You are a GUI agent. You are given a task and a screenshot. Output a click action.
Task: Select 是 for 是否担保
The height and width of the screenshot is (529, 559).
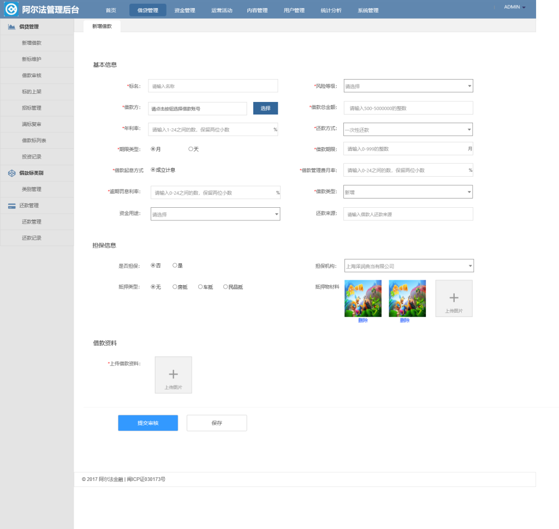pos(175,266)
